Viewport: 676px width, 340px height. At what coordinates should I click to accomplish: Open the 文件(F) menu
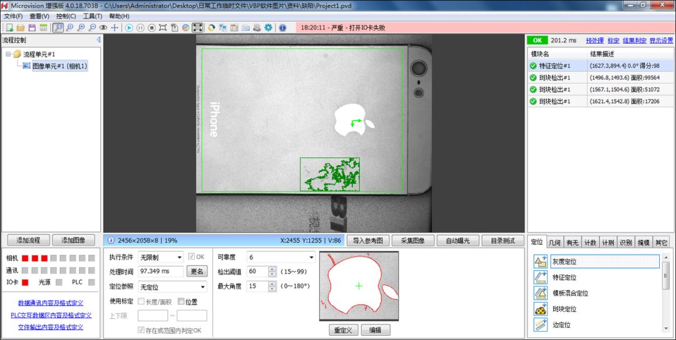13,16
